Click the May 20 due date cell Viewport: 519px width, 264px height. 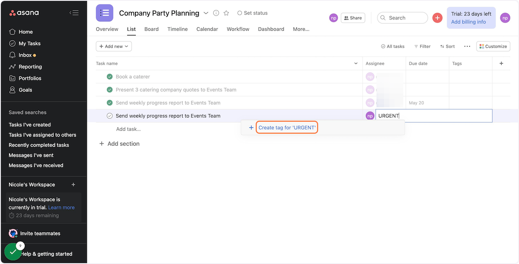coord(427,103)
